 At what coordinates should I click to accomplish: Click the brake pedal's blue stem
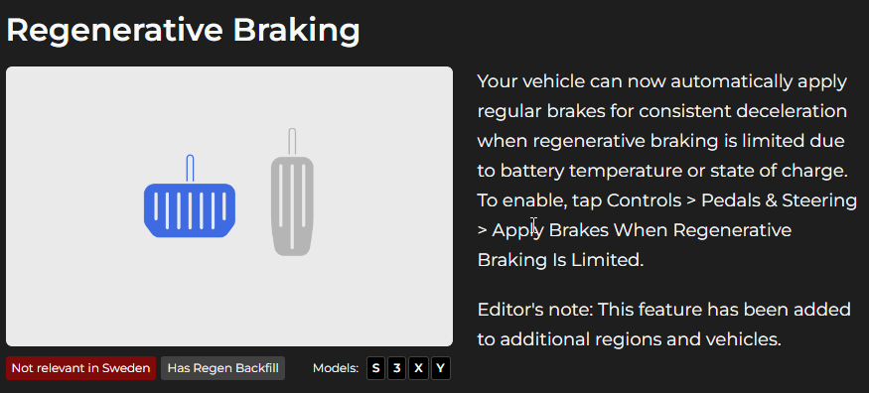coord(190,169)
